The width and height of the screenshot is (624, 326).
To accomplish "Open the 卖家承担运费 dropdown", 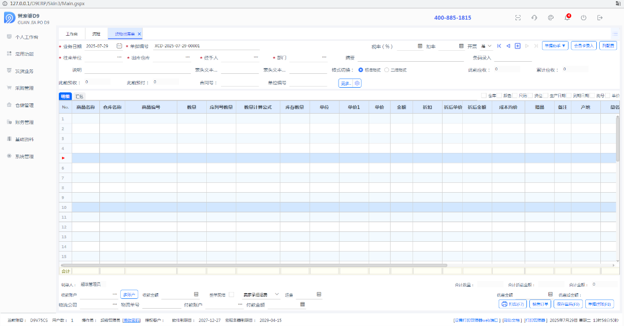I will [x=261, y=295].
